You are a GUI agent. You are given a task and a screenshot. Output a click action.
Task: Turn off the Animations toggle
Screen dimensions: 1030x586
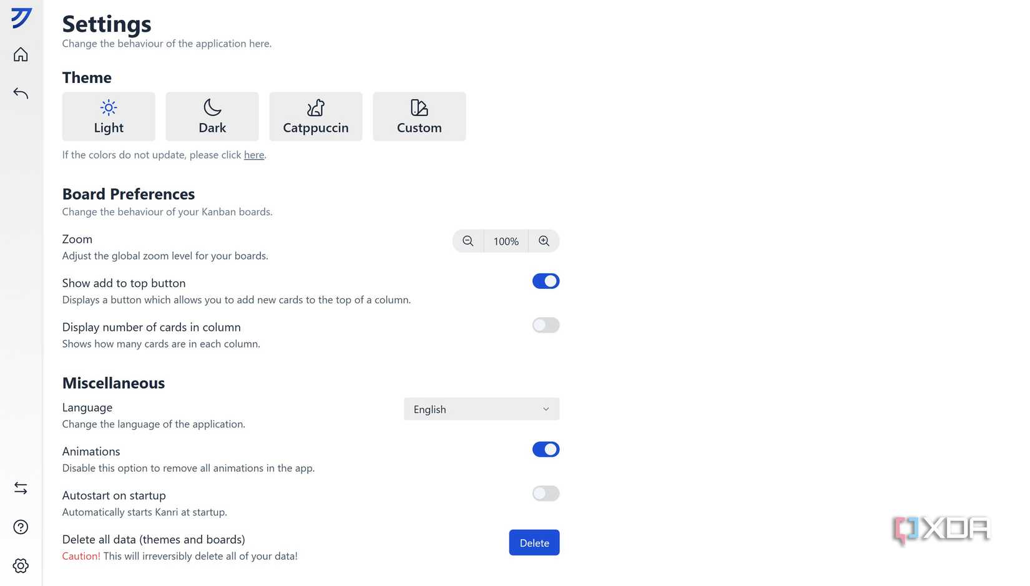[546, 449]
